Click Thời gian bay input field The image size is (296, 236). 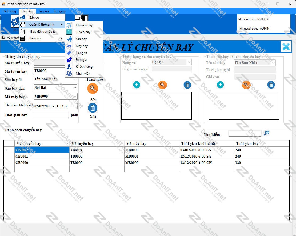(51, 115)
